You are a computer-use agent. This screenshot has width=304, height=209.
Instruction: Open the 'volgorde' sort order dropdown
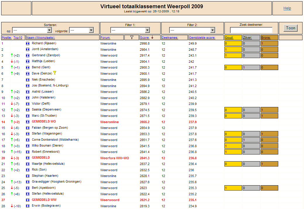point(81,30)
